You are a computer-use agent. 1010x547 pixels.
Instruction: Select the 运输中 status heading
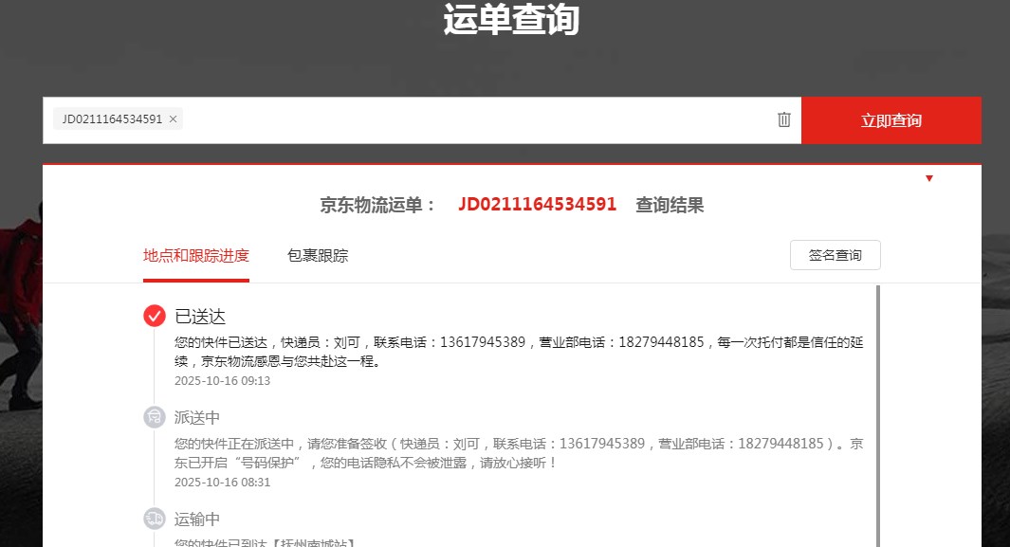197,520
